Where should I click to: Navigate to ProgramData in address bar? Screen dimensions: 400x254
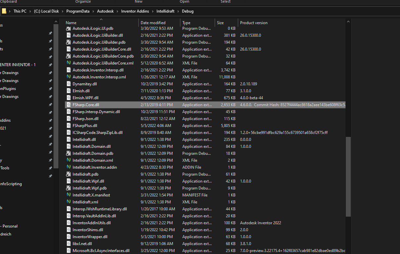click(78, 11)
